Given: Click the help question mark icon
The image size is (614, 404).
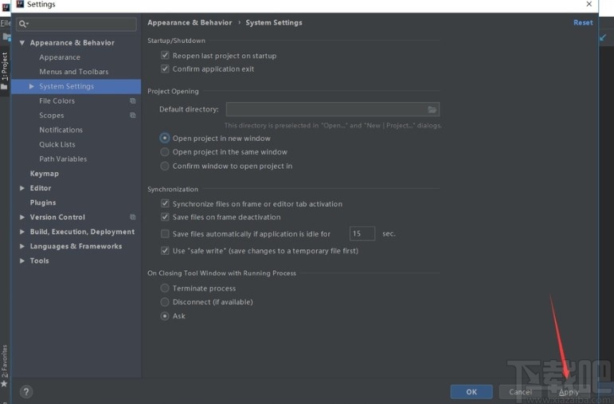Looking at the screenshot, I should [26, 392].
